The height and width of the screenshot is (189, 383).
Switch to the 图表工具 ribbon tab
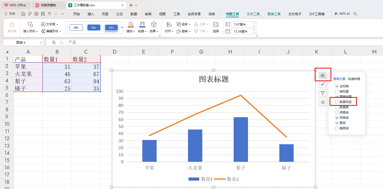(x=274, y=14)
